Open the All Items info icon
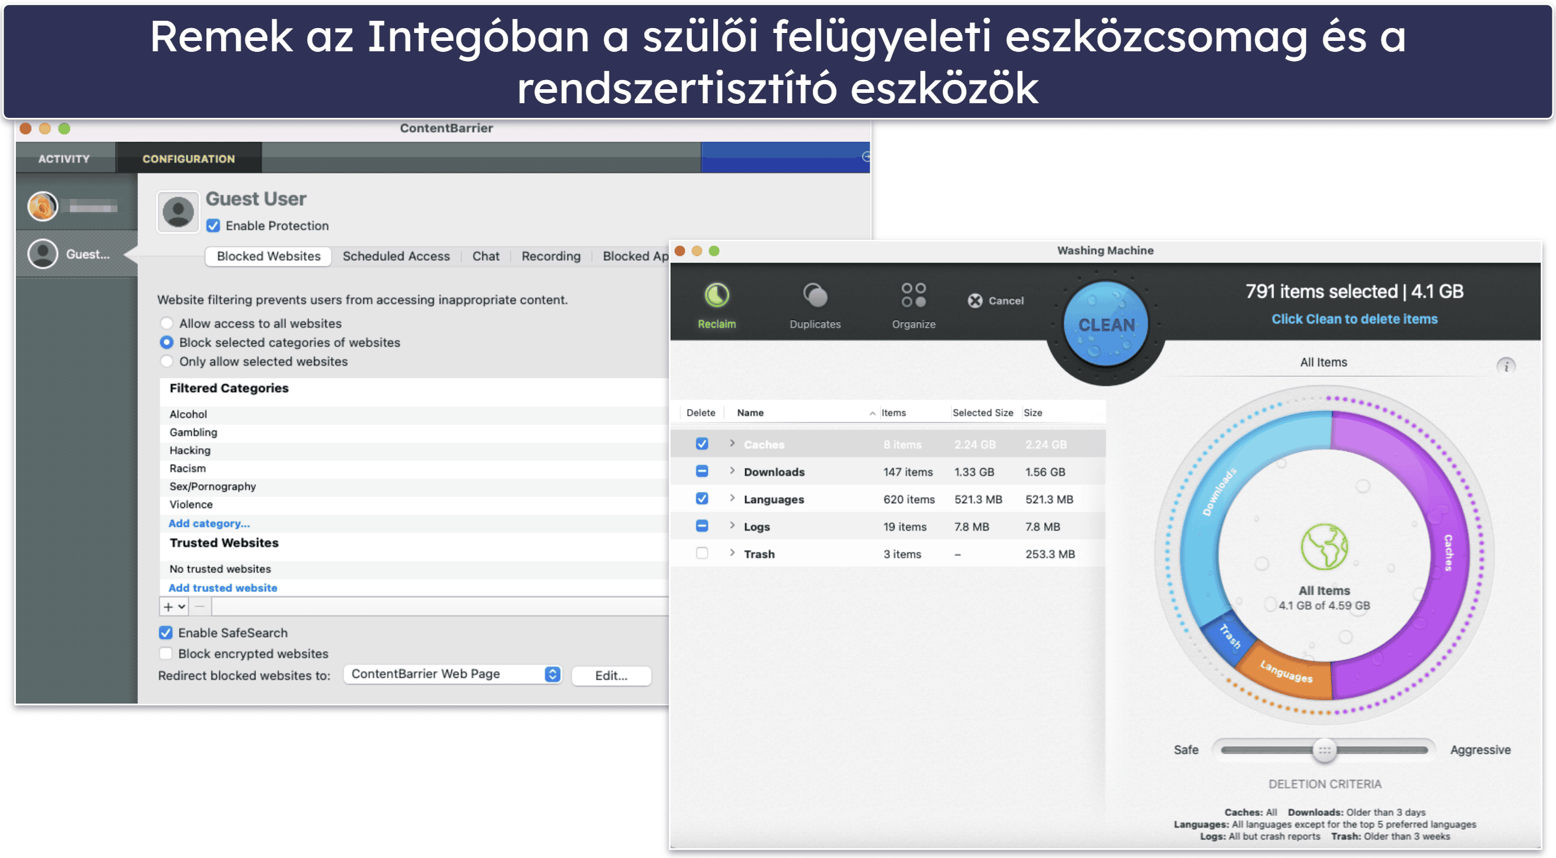The image size is (1556, 858). click(x=1505, y=366)
